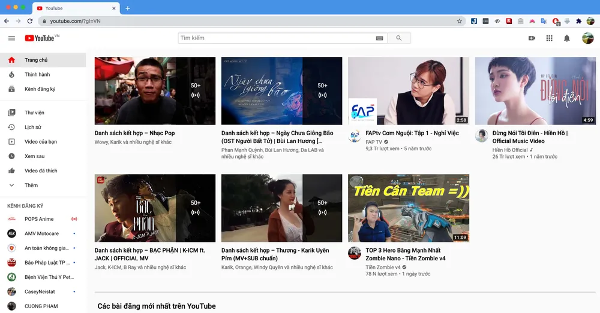Viewport: 600px width, 313px height.
Task: Go forward in browser
Action: point(18,21)
